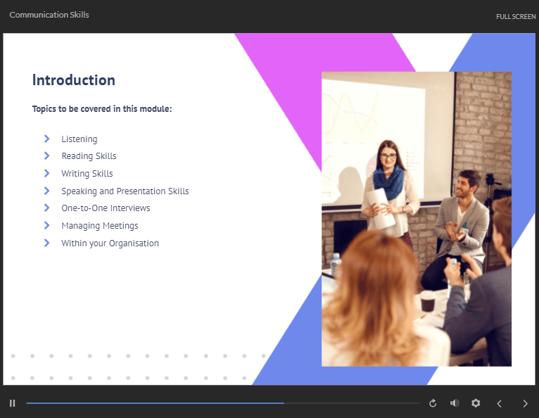Image resolution: width=539 pixels, height=418 pixels.
Task: Pause the course playback
Action: 13,403
